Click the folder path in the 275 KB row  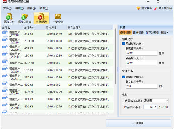click(x=88, y=77)
